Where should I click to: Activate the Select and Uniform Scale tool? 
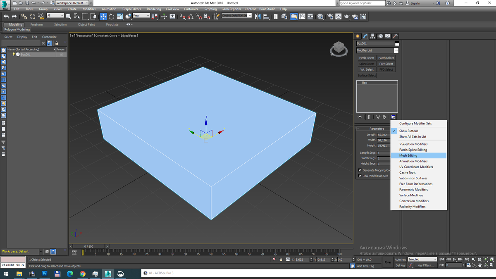120,17
